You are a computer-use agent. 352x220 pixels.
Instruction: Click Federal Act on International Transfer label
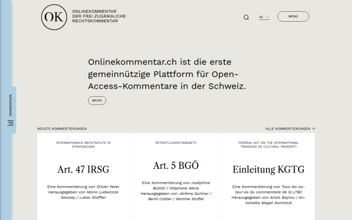pos(269,144)
